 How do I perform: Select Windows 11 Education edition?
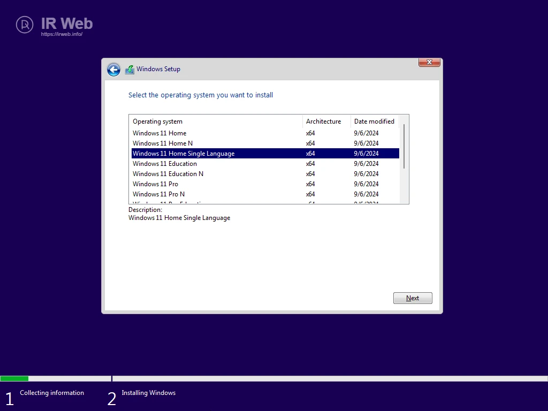165,164
